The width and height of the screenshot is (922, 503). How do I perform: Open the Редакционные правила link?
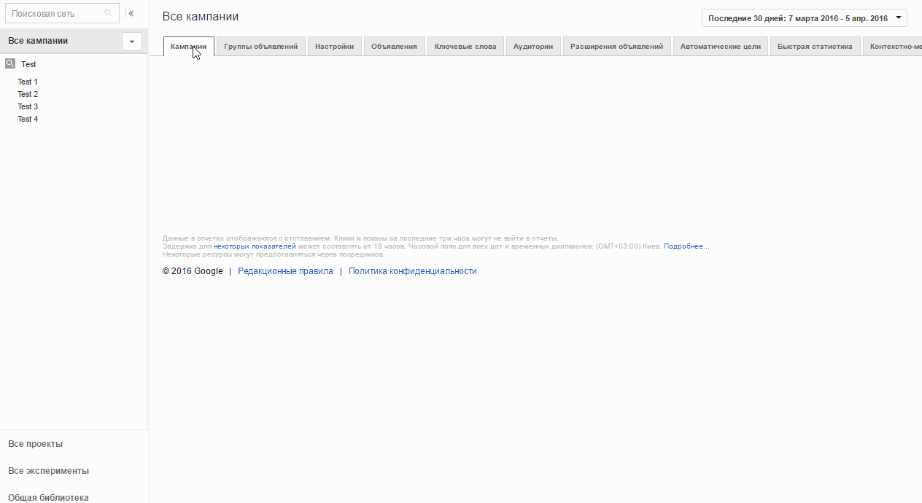[285, 271]
